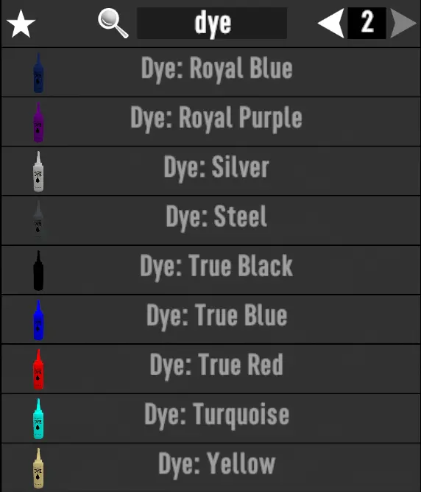Select the Turquoise dye bottle icon
This screenshot has height=492, width=421.
tap(38, 418)
